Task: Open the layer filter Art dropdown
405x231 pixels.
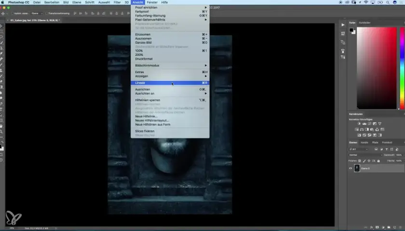Action: (358, 149)
